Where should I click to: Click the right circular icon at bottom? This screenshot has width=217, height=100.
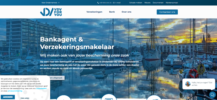pyautogui.click(x=154, y=98)
